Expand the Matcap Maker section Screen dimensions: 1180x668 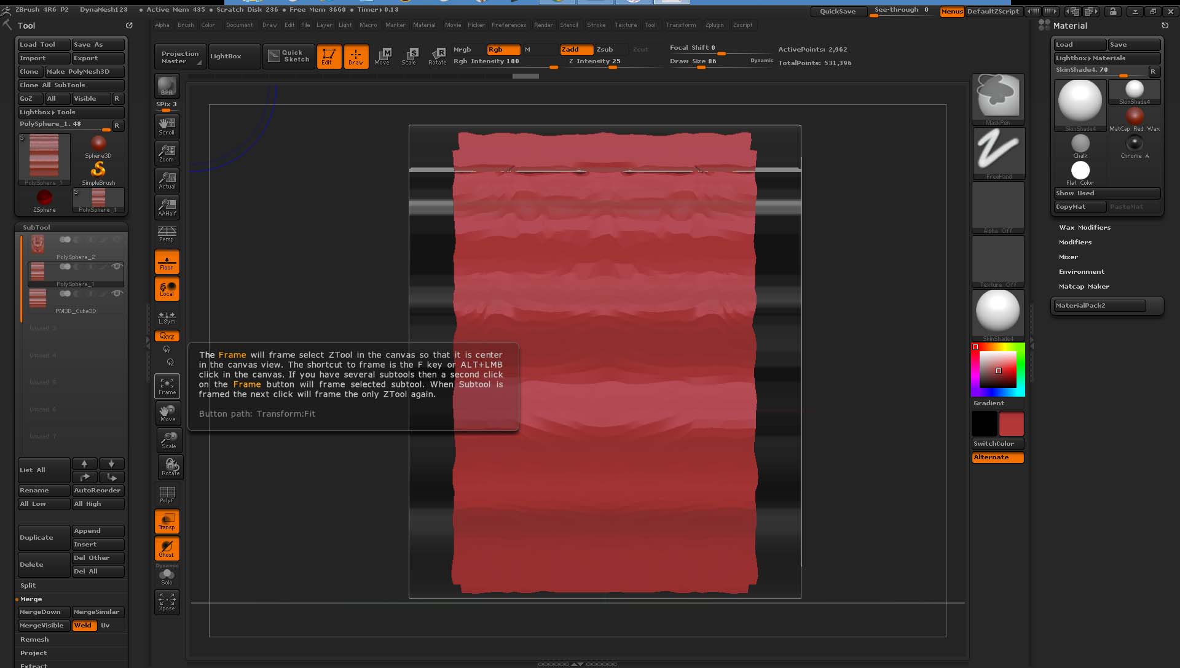point(1084,287)
